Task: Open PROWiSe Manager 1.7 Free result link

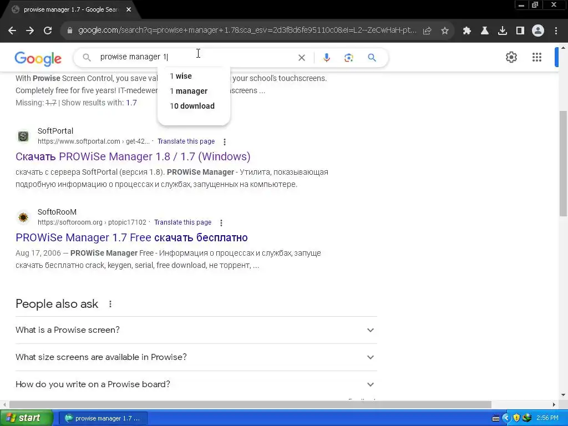Action: 131,237
